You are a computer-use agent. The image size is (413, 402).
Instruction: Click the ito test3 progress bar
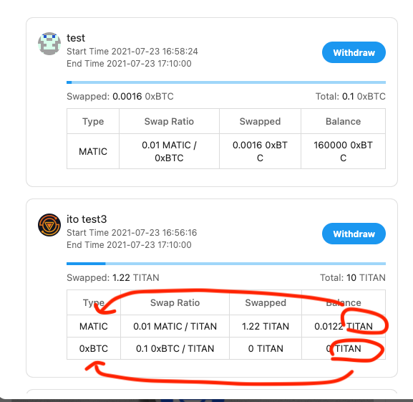tap(226, 264)
